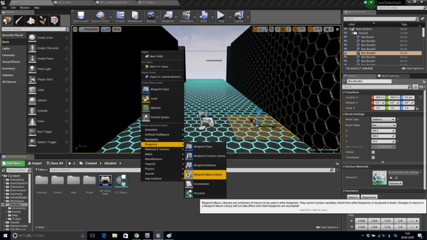Toggle visibility of Box Brush6
Viewport: 427px width, 240px height.
(345, 57)
